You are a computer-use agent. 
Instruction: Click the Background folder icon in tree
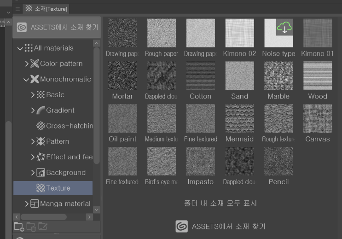[x=41, y=173]
